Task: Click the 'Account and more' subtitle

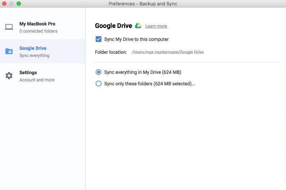Action: 37,80
